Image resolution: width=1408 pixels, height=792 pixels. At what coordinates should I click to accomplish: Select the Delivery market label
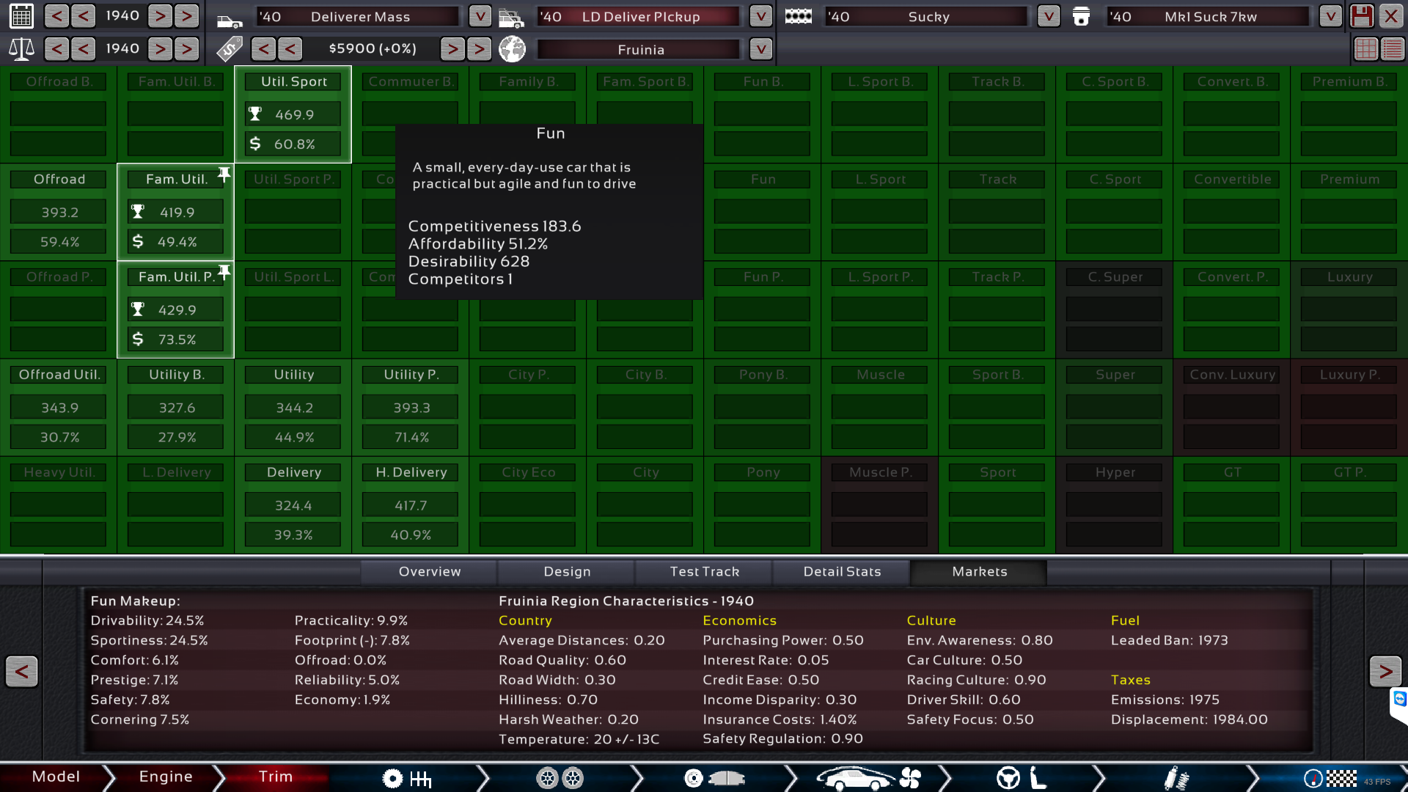[293, 473]
